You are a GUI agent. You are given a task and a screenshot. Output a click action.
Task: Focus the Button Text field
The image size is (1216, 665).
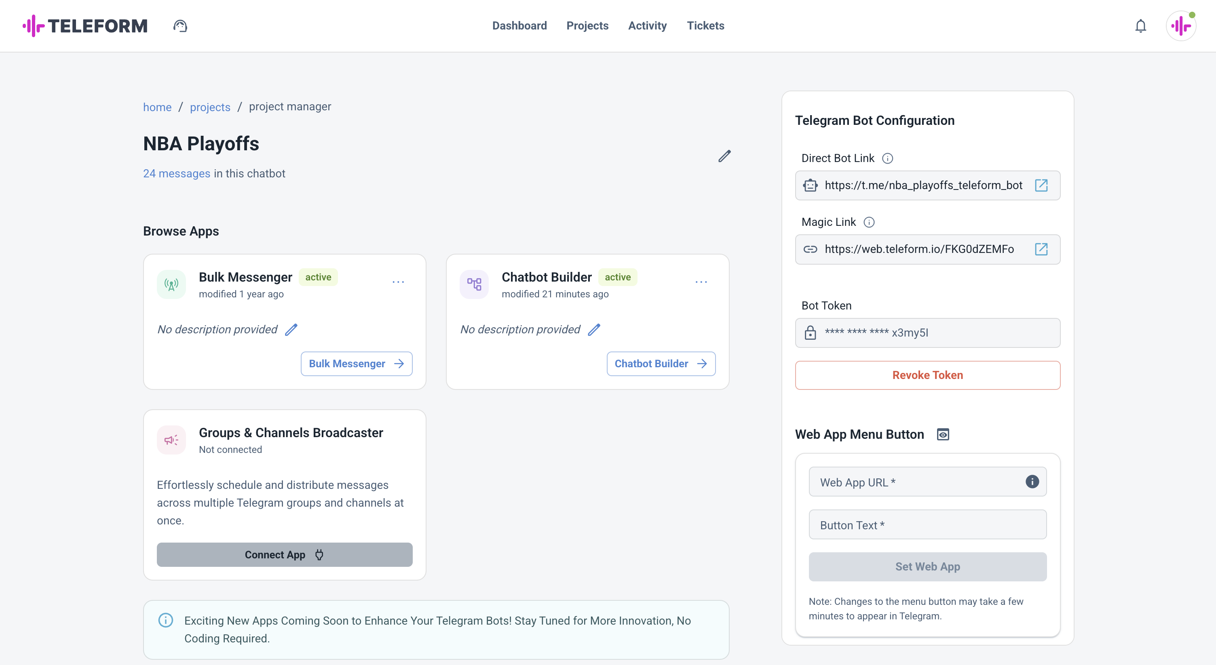928,524
